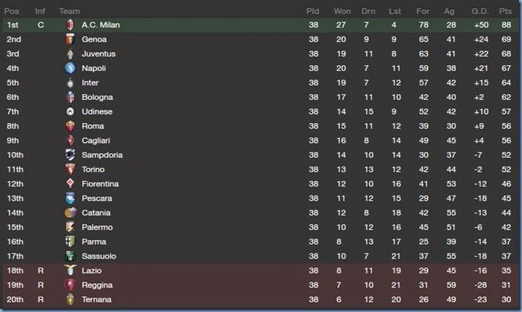
Task: Click the Inter club crest
Action: [70, 83]
